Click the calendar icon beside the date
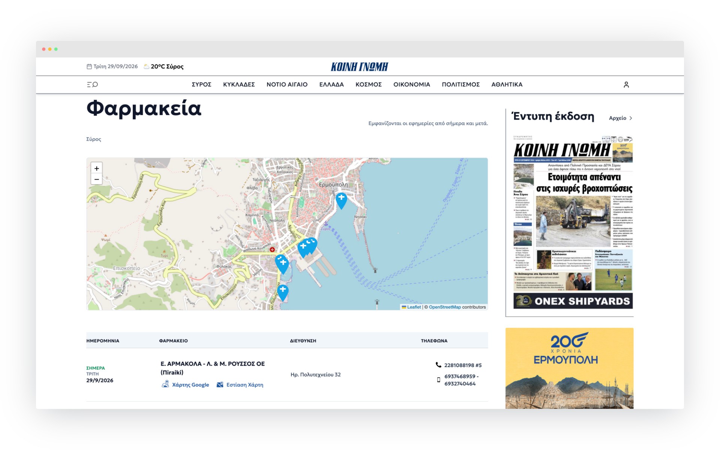Image resolution: width=720 pixels, height=450 pixels. [x=89, y=66]
